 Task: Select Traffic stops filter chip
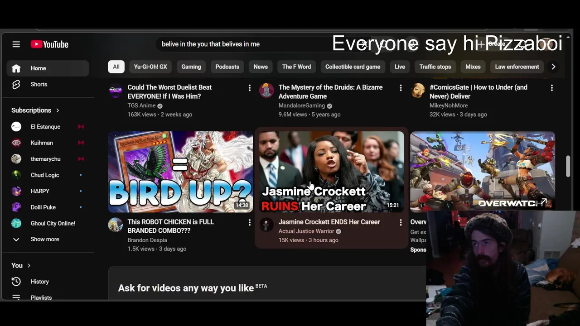435,67
